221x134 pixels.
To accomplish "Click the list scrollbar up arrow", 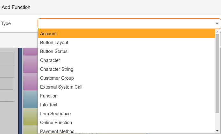I will point(217,32).
